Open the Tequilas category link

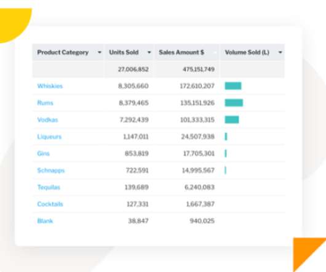(x=49, y=187)
